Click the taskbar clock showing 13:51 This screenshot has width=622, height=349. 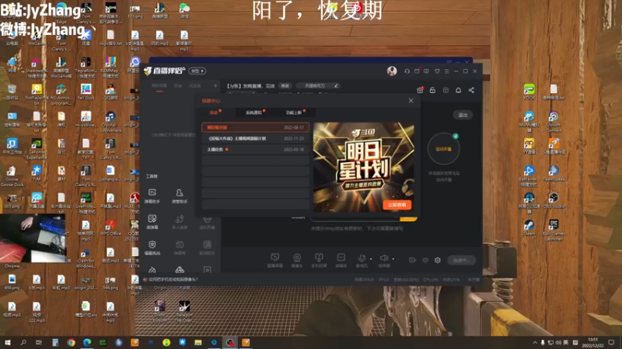[x=592, y=342]
